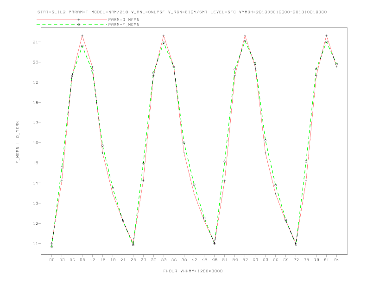Click x-axis forecast hour label 78
Image resolution: width=367 pixels, height=283 pixels.
coord(316,260)
